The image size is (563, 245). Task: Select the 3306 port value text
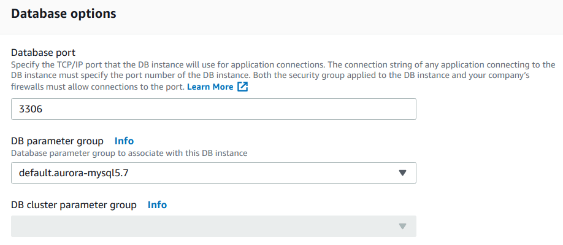click(x=31, y=109)
